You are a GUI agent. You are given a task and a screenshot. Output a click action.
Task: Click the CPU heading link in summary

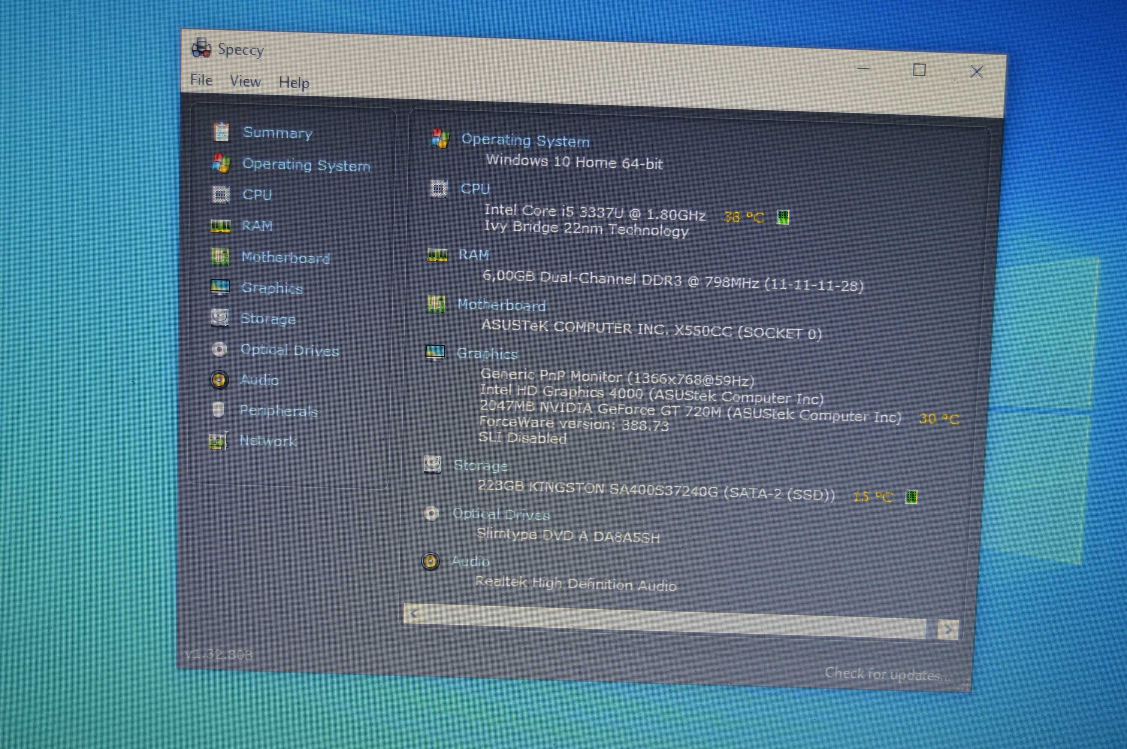[x=475, y=189]
